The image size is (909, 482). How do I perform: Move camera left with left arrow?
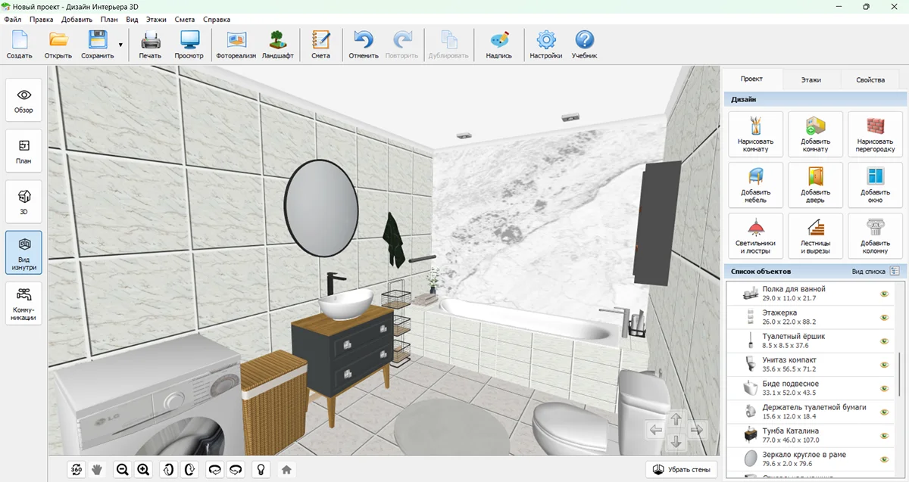[x=655, y=430]
